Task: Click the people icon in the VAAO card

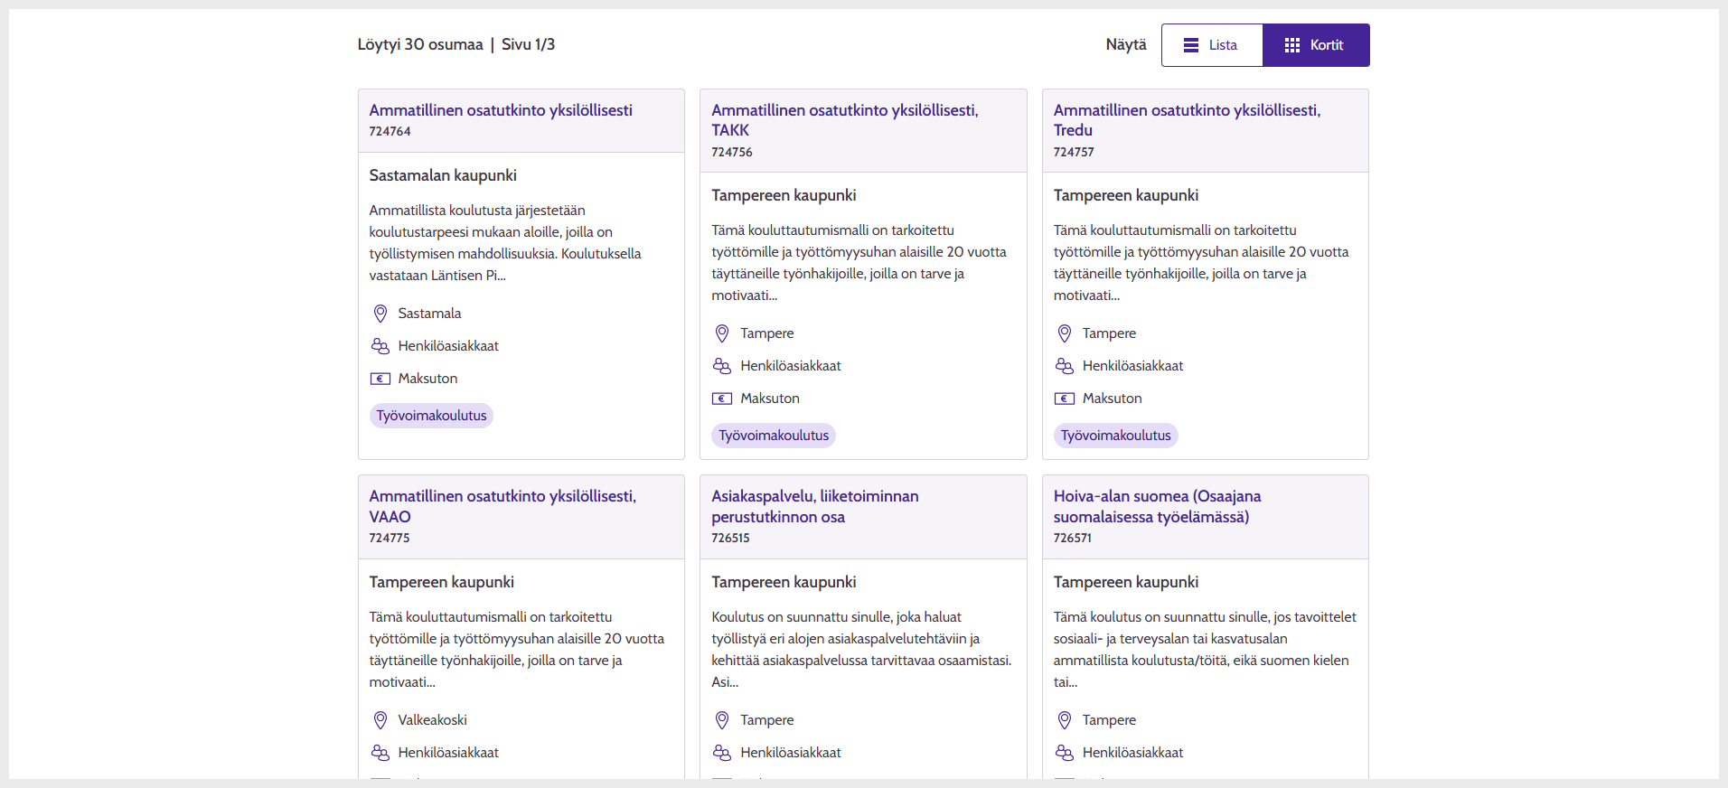Action: (380, 753)
